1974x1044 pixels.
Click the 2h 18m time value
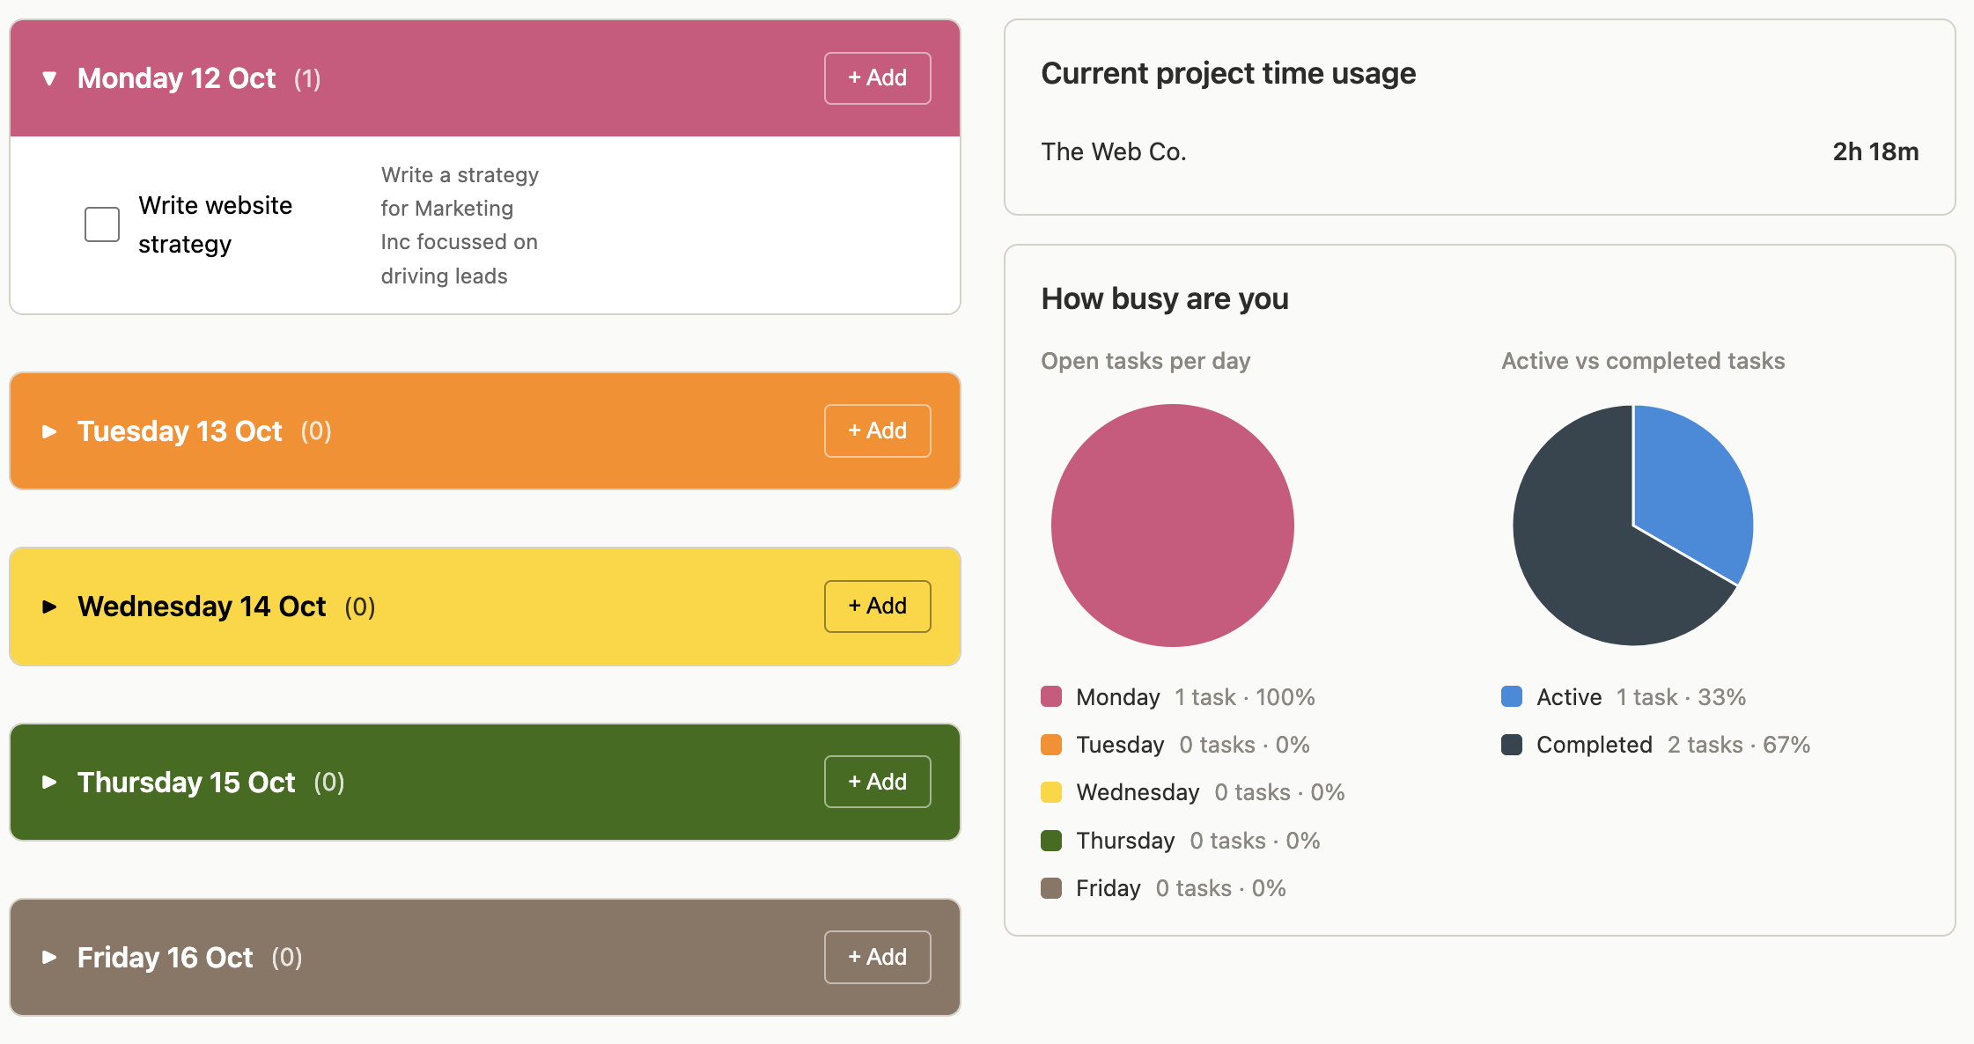coord(1875,151)
